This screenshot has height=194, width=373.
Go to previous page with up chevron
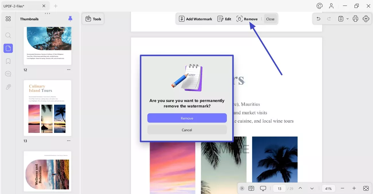coord(300,188)
